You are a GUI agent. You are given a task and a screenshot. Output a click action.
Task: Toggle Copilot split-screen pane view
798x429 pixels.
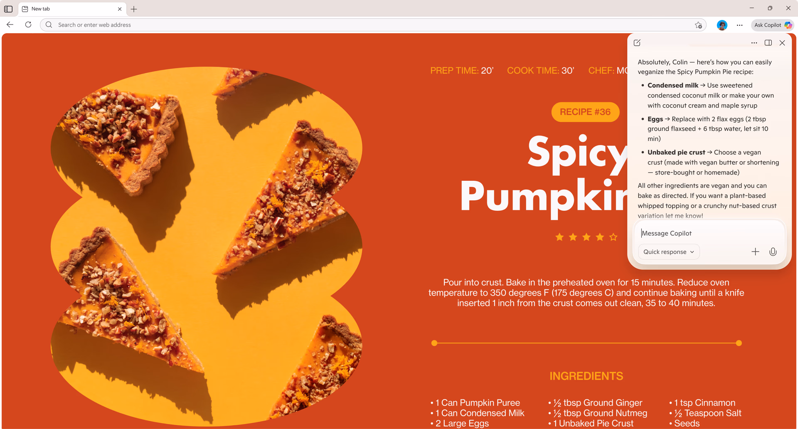[x=768, y=43]
